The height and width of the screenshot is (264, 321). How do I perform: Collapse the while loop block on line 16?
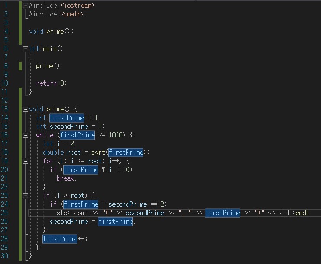(26, 135)
